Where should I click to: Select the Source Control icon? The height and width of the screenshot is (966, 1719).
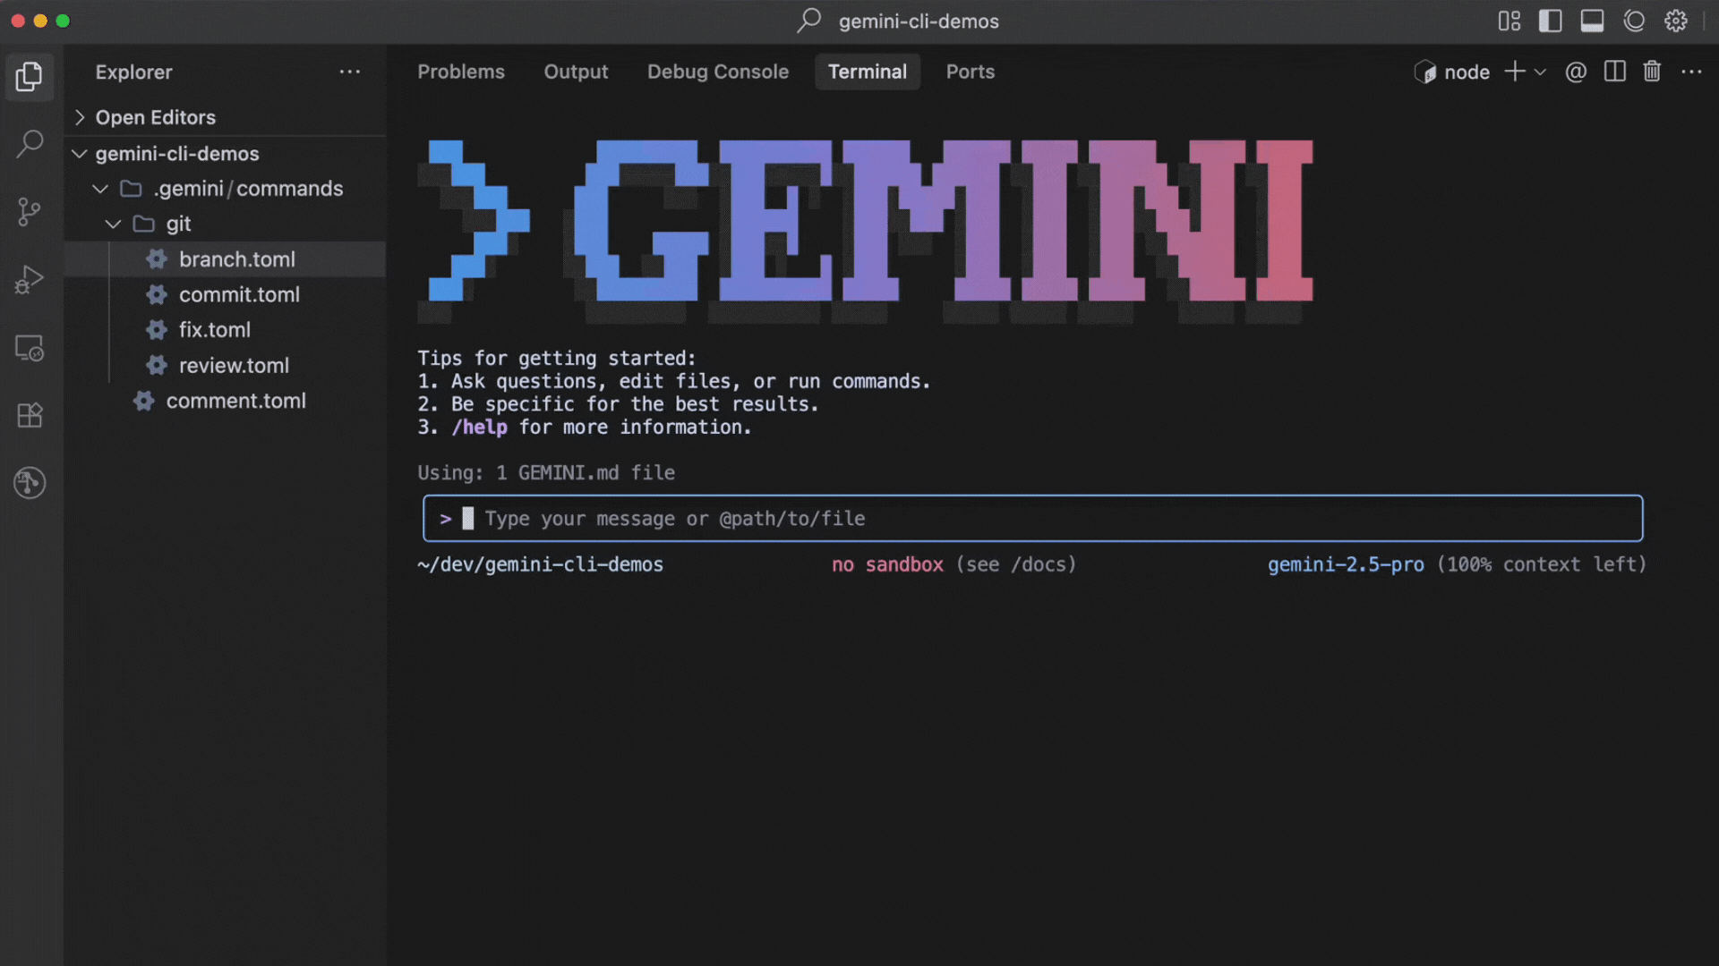[30, 212]
